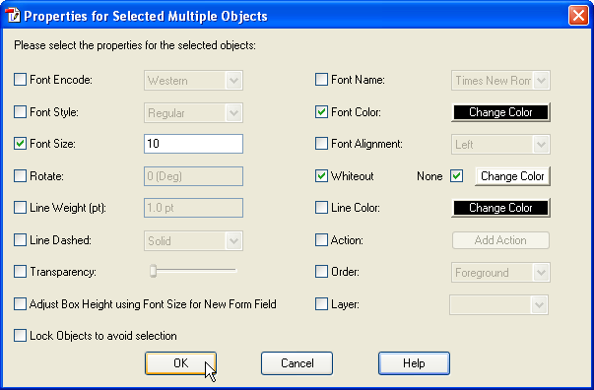Open the Left font alignment dropdown
594x390 pixels.
(500, 144)
